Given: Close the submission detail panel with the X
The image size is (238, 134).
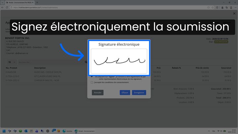Looking at the screenshot, I should [234, 14].
